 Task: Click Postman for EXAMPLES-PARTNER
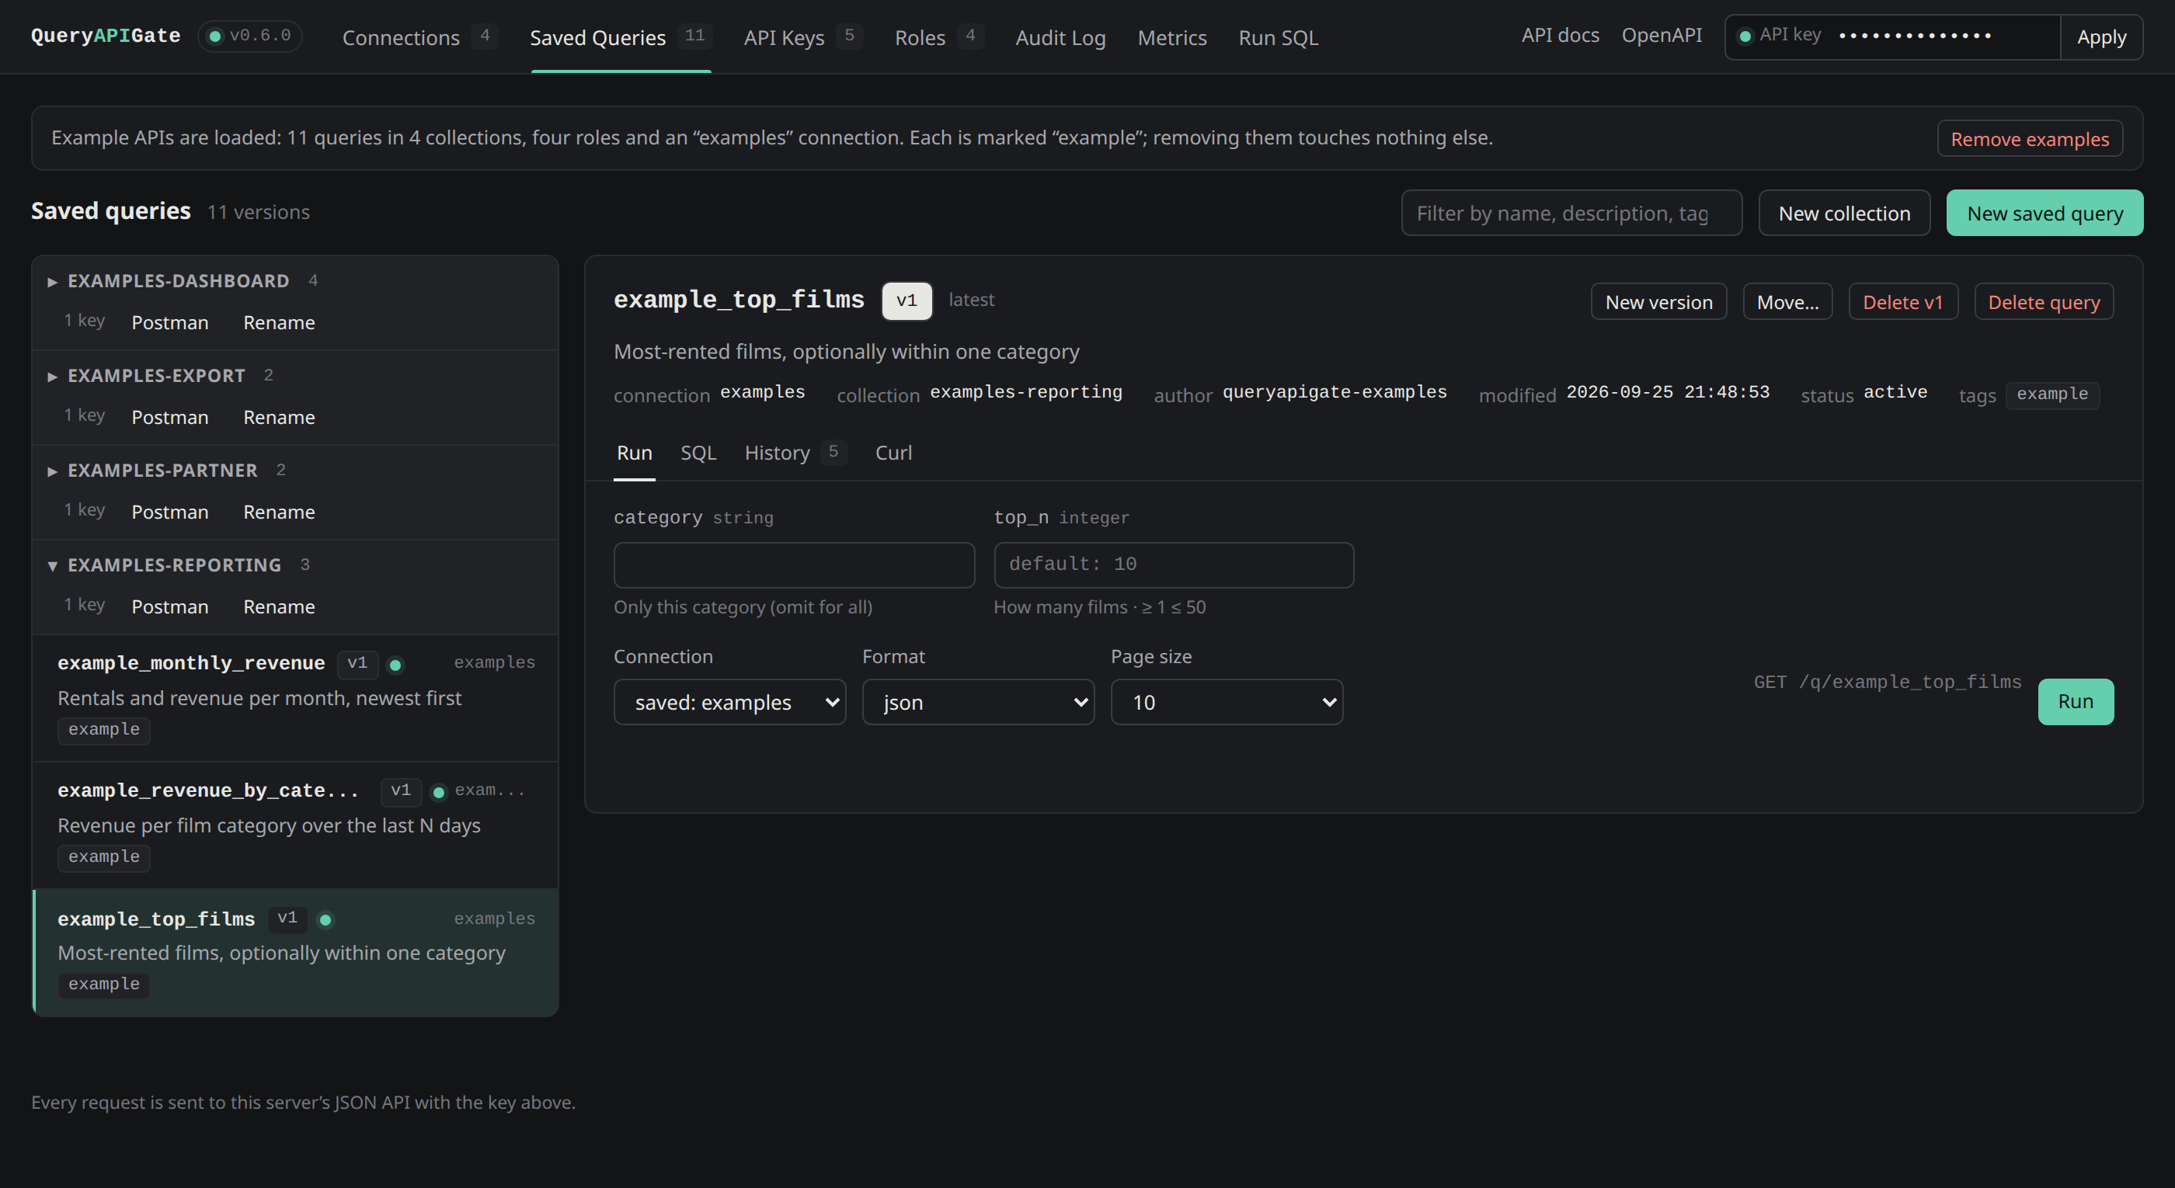[169, 512]
